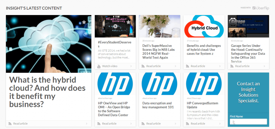The width and height of the screenshot is (275, 129).
Task: Expand the chevron on the Watch video row
Action: 131,66
